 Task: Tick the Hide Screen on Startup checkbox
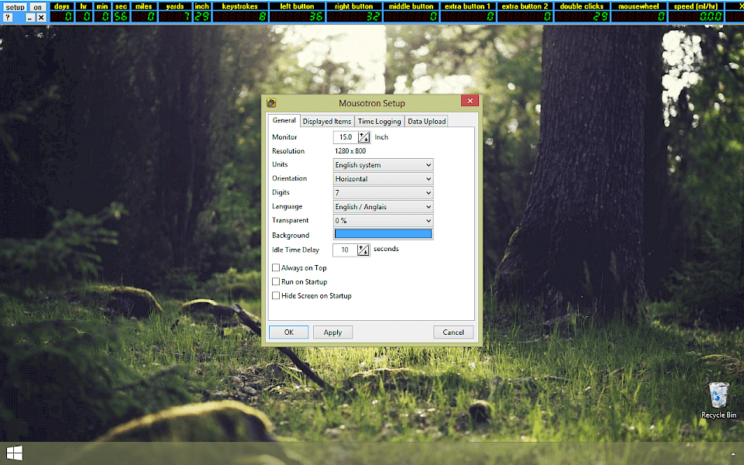pyautogui.click(x=276, y=295)
